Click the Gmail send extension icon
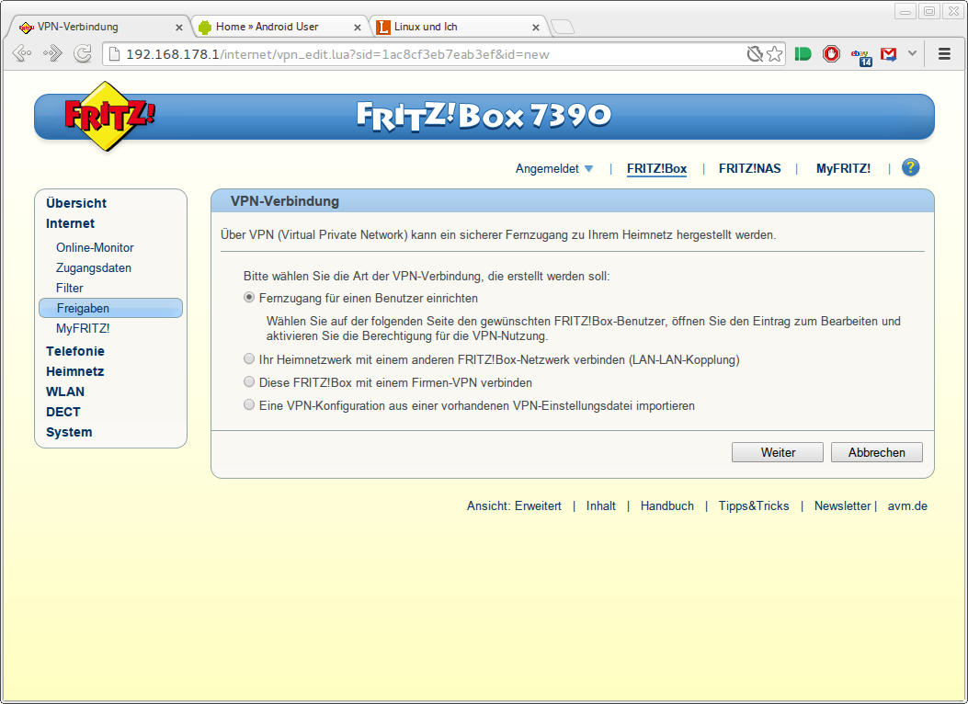 coord(888,54)
